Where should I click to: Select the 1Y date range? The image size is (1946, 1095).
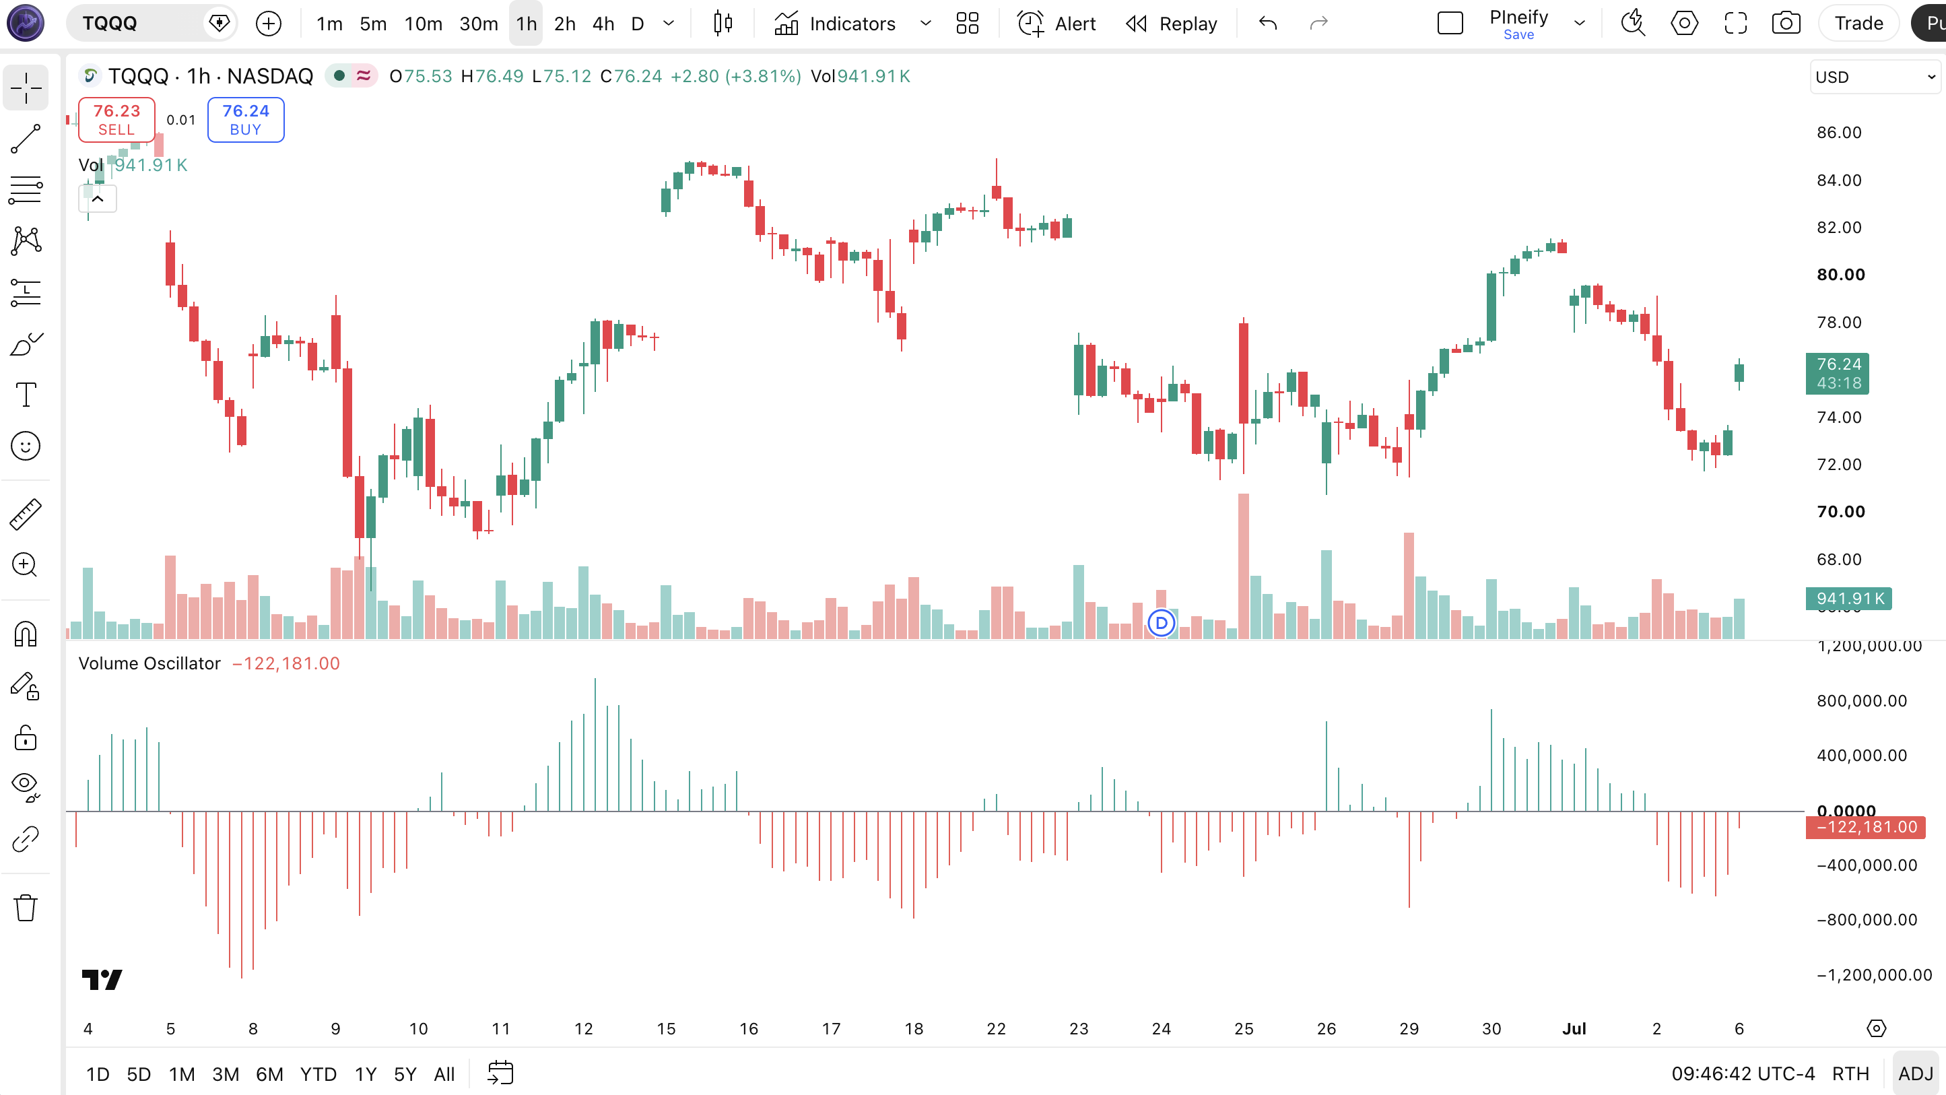[366, 1074]
